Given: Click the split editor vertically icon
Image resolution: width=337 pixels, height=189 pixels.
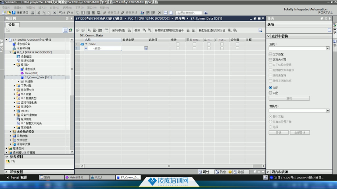Looking at the screenshot, I should pos(171,13).
